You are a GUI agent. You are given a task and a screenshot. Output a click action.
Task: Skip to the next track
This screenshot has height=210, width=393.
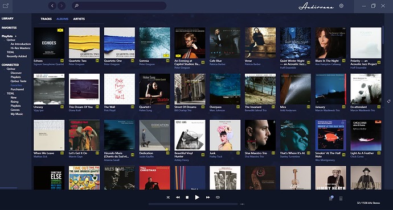[208, 198]
